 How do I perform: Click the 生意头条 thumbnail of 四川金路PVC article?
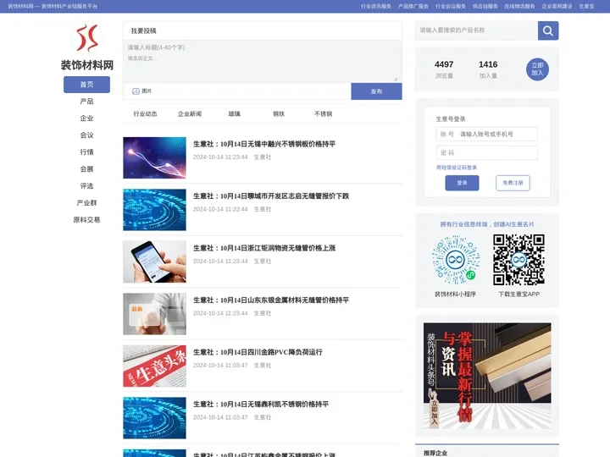coord(154,366)
